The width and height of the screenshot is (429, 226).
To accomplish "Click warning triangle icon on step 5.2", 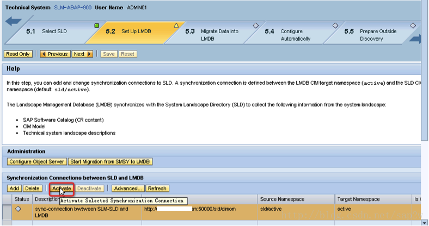I will point(176,26).
